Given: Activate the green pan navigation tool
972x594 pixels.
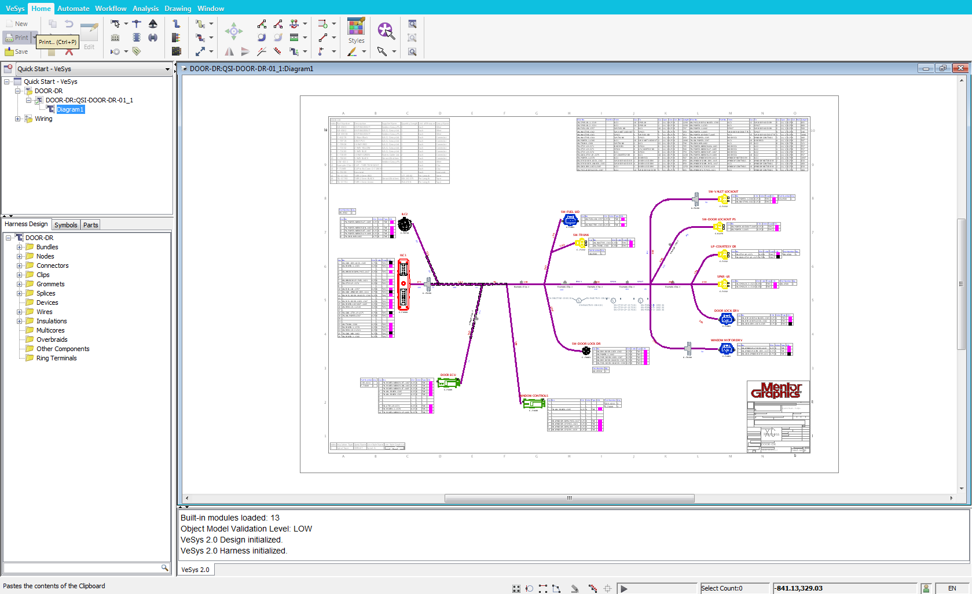Looking at the screenshot, I should click(234, 31).
